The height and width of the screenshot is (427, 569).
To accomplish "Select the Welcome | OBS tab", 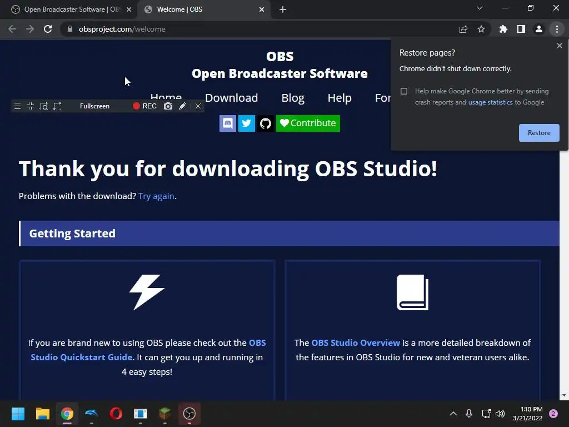I will [203, 9].
